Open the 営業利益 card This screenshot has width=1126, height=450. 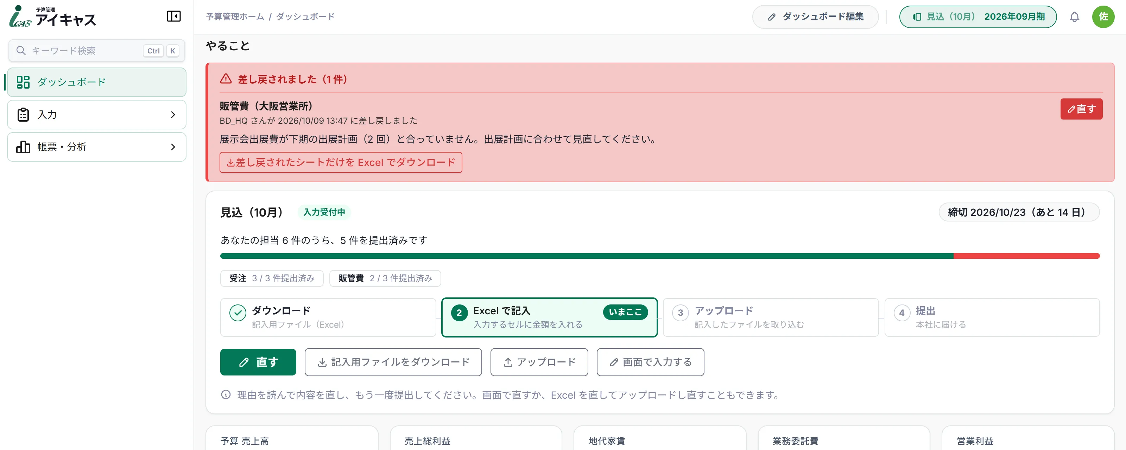(1027, 438)
